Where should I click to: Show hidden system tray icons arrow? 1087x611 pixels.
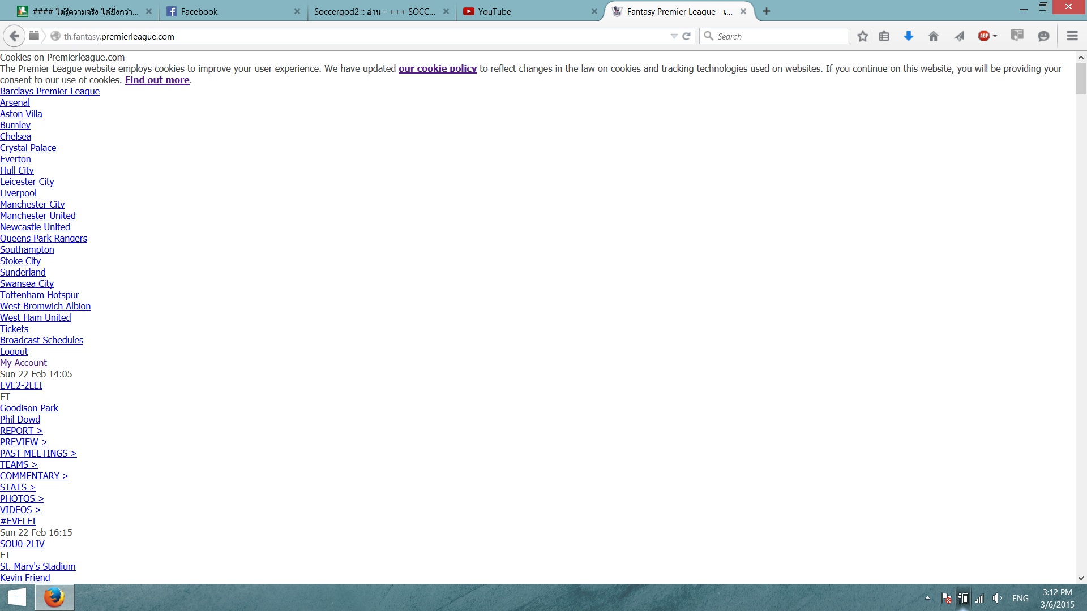927,598
